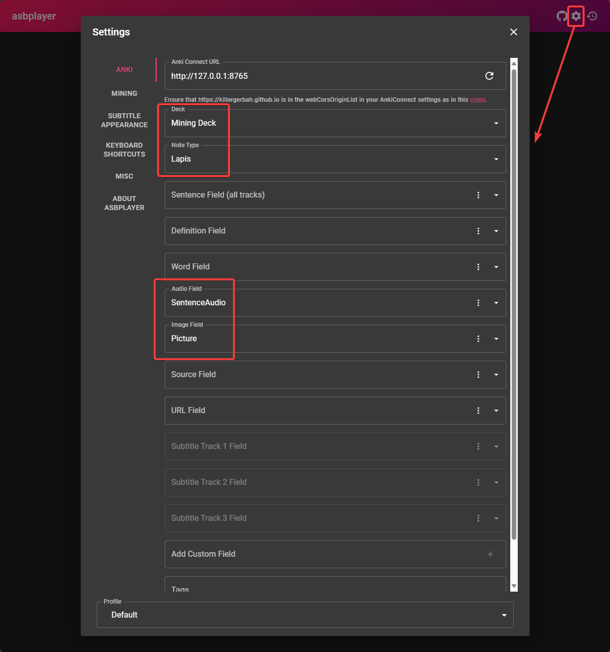Open options menu for Sentence Field
610x652 pixels.
click(478, 195)
